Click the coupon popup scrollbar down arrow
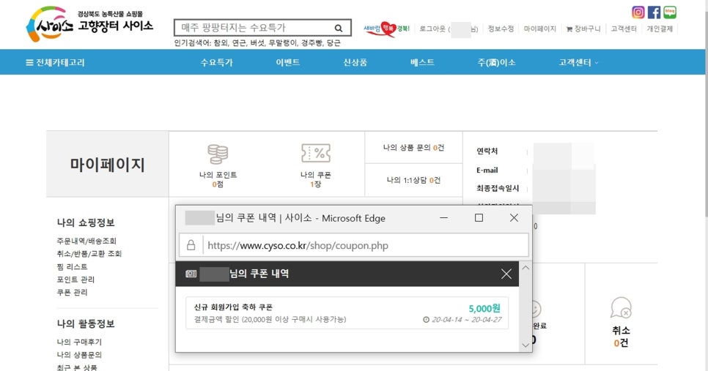 coord(526,345)
